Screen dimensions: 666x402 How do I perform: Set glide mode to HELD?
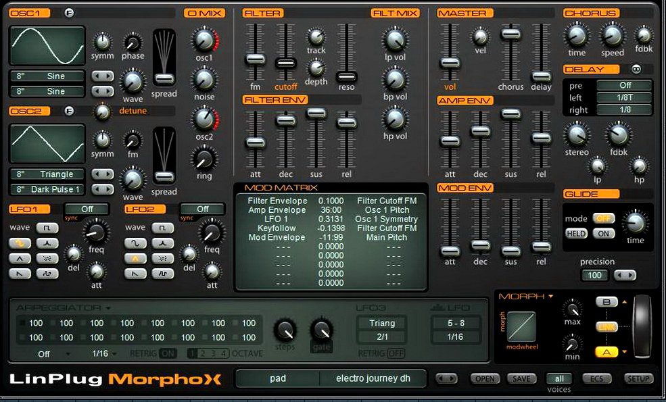click(576, 234)
